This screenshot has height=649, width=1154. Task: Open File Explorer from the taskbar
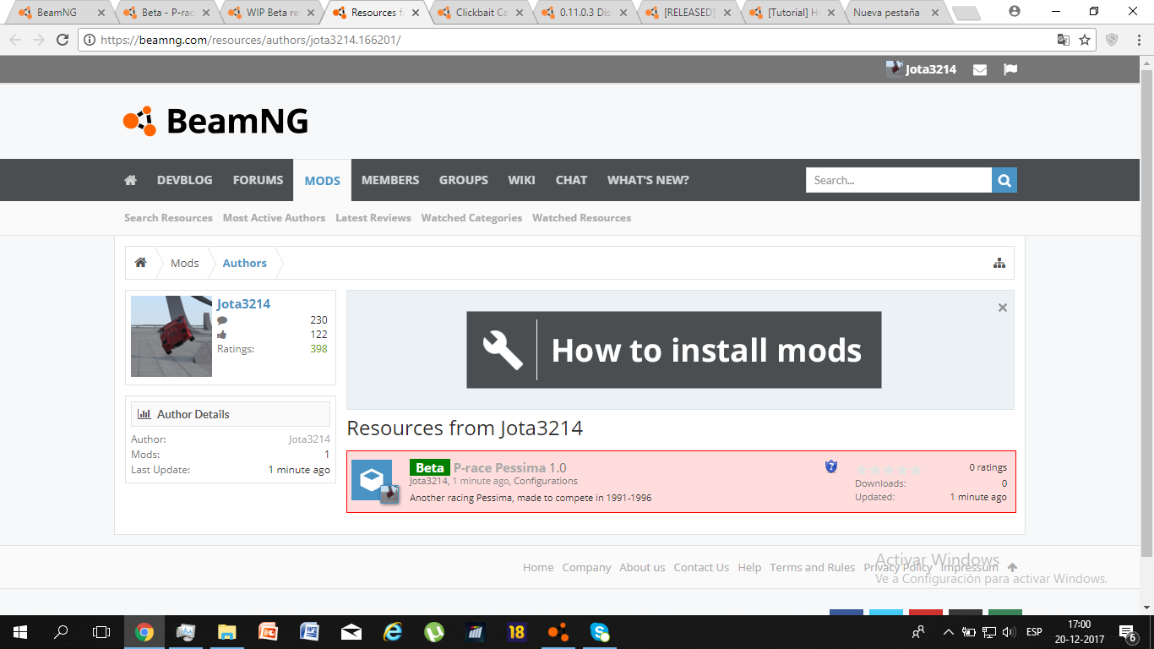point(227,632)
